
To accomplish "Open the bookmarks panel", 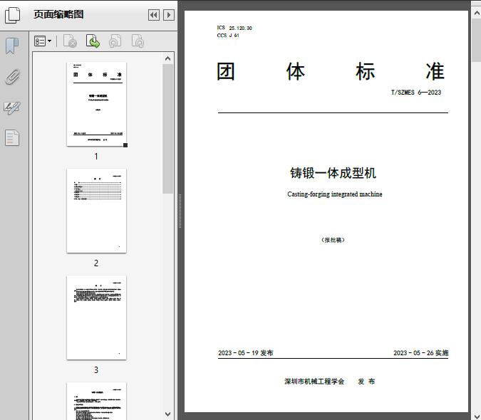I will pos(12,46).
